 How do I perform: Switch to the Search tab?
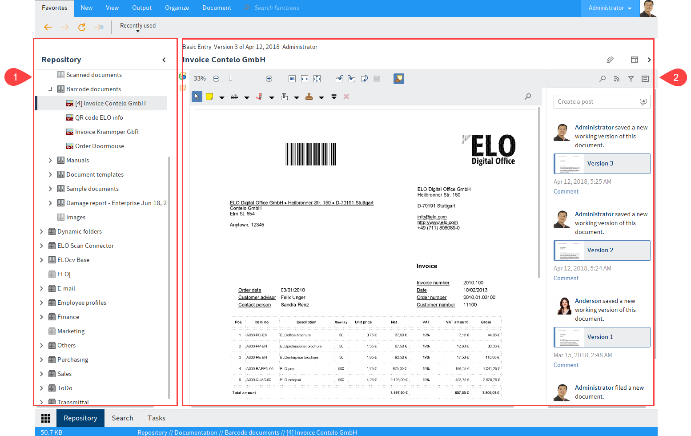[122, 418]
